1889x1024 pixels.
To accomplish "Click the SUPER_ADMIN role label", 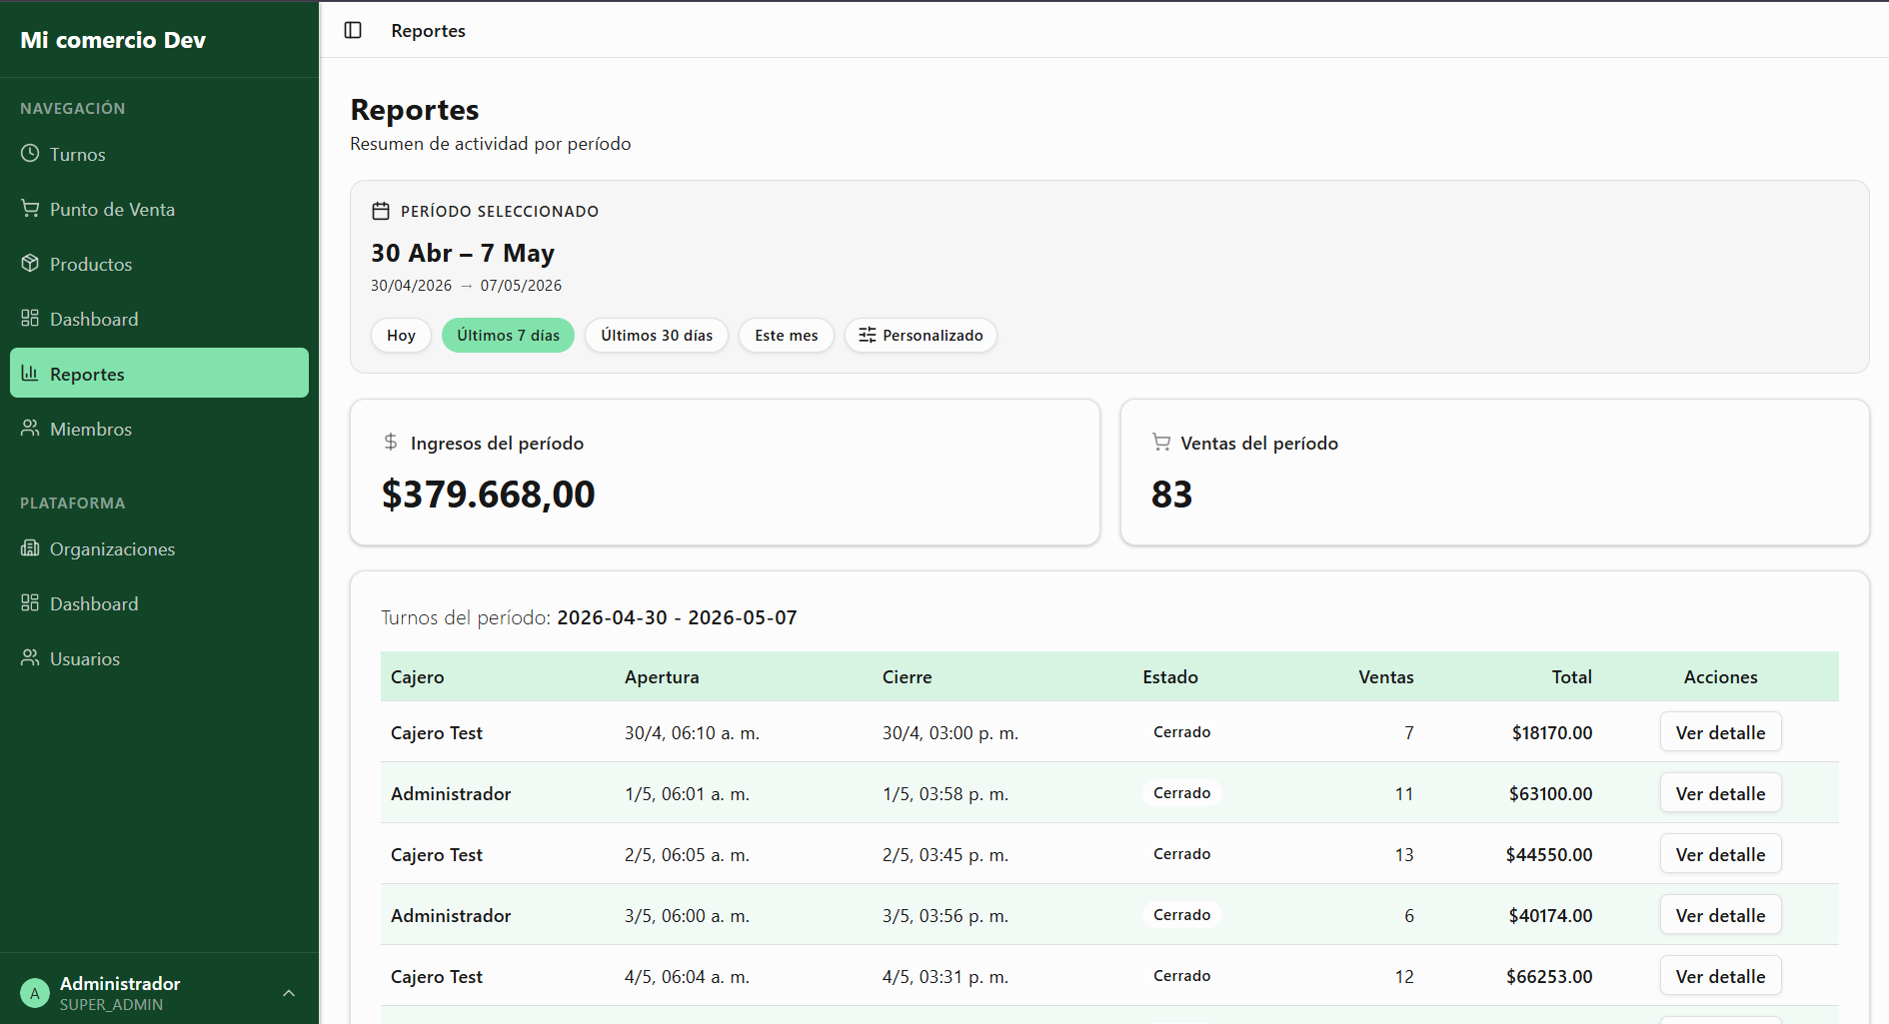I will click(x=111, y=1005).
